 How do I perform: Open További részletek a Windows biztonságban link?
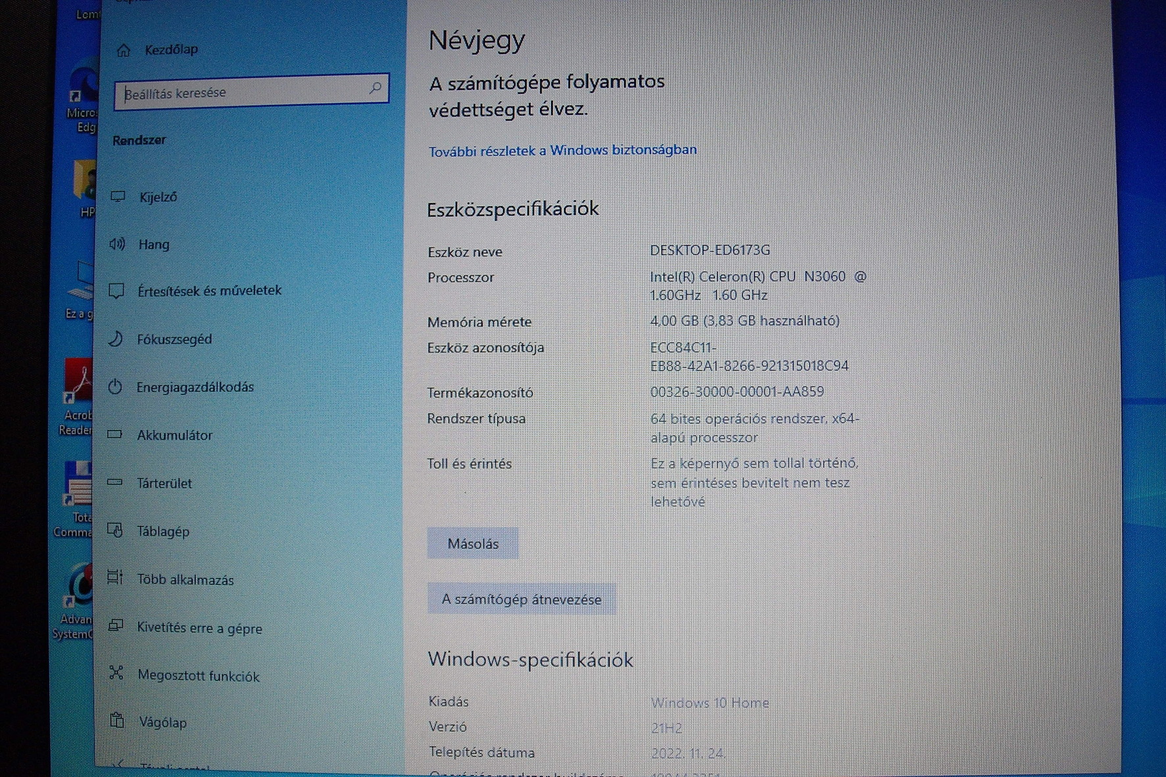coord(562,149)
